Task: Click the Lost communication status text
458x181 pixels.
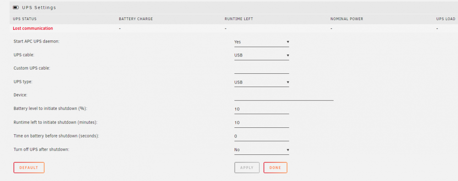Action: [x=33, y=28]
